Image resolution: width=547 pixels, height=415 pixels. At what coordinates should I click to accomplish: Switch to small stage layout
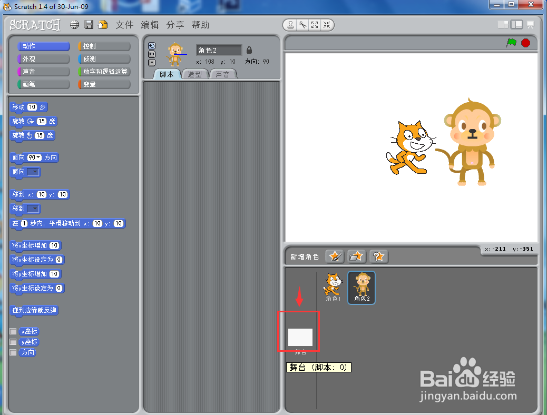click(x=503, y=24)
